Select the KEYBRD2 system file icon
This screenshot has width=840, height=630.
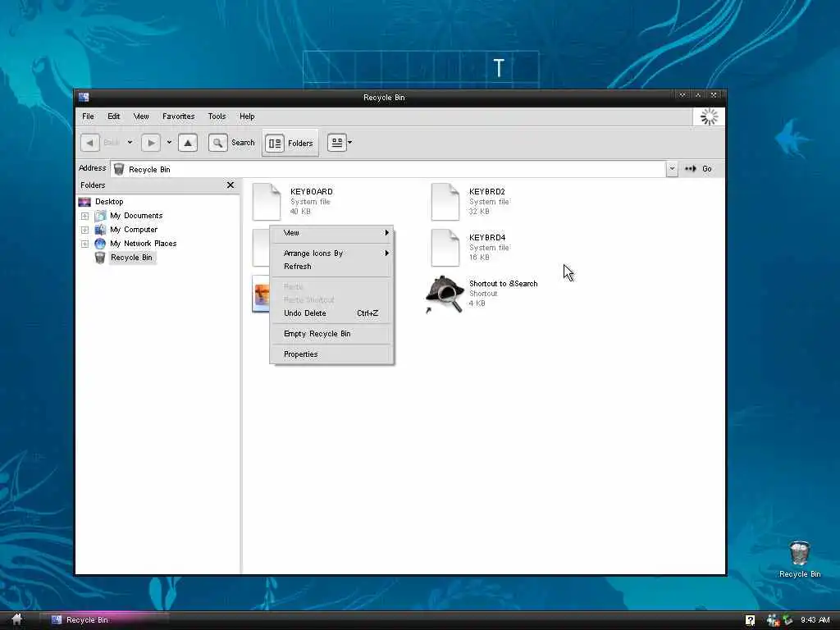(x=445, y=202)
